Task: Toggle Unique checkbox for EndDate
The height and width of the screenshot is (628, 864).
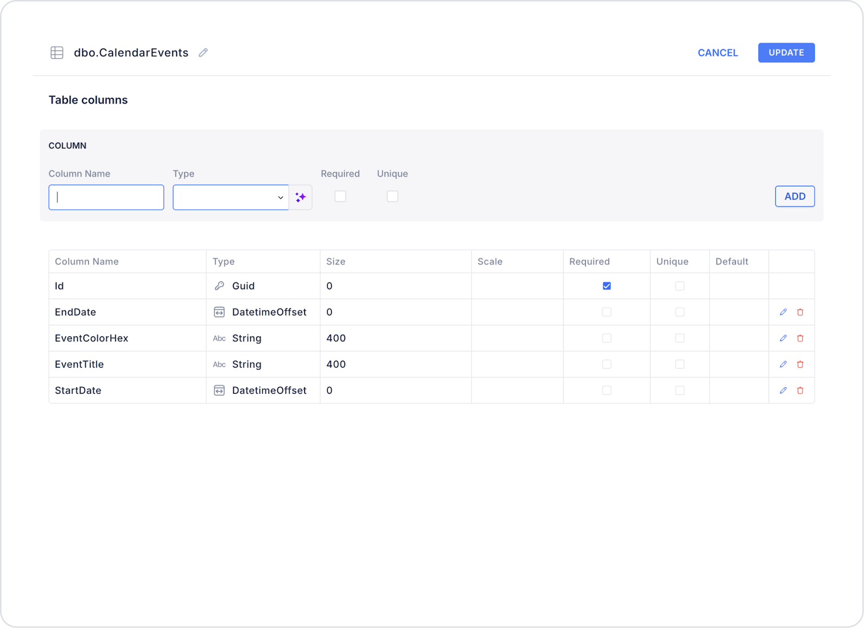Action: [680, 312]
